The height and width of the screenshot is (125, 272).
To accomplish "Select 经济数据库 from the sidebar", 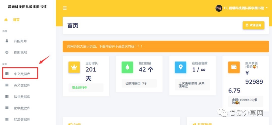I will 22,119.
